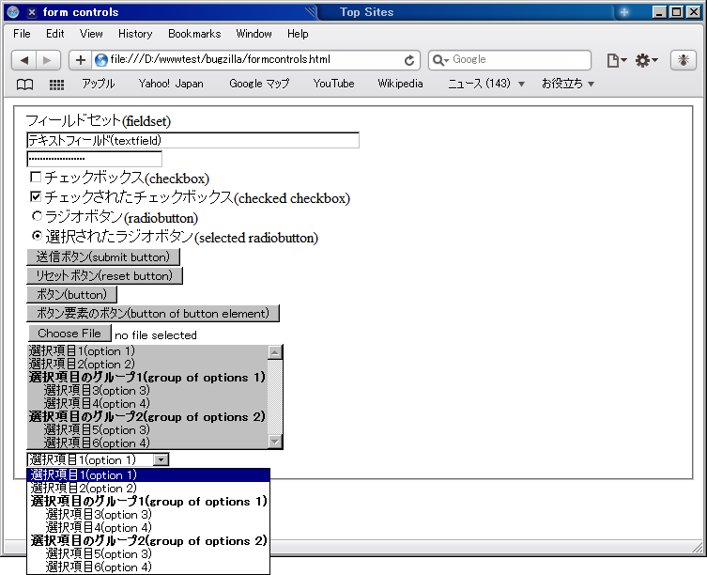Click the listbox scrollbar up arrow
The width and height of the screenshot is (707, 575).
coord(275,352)
